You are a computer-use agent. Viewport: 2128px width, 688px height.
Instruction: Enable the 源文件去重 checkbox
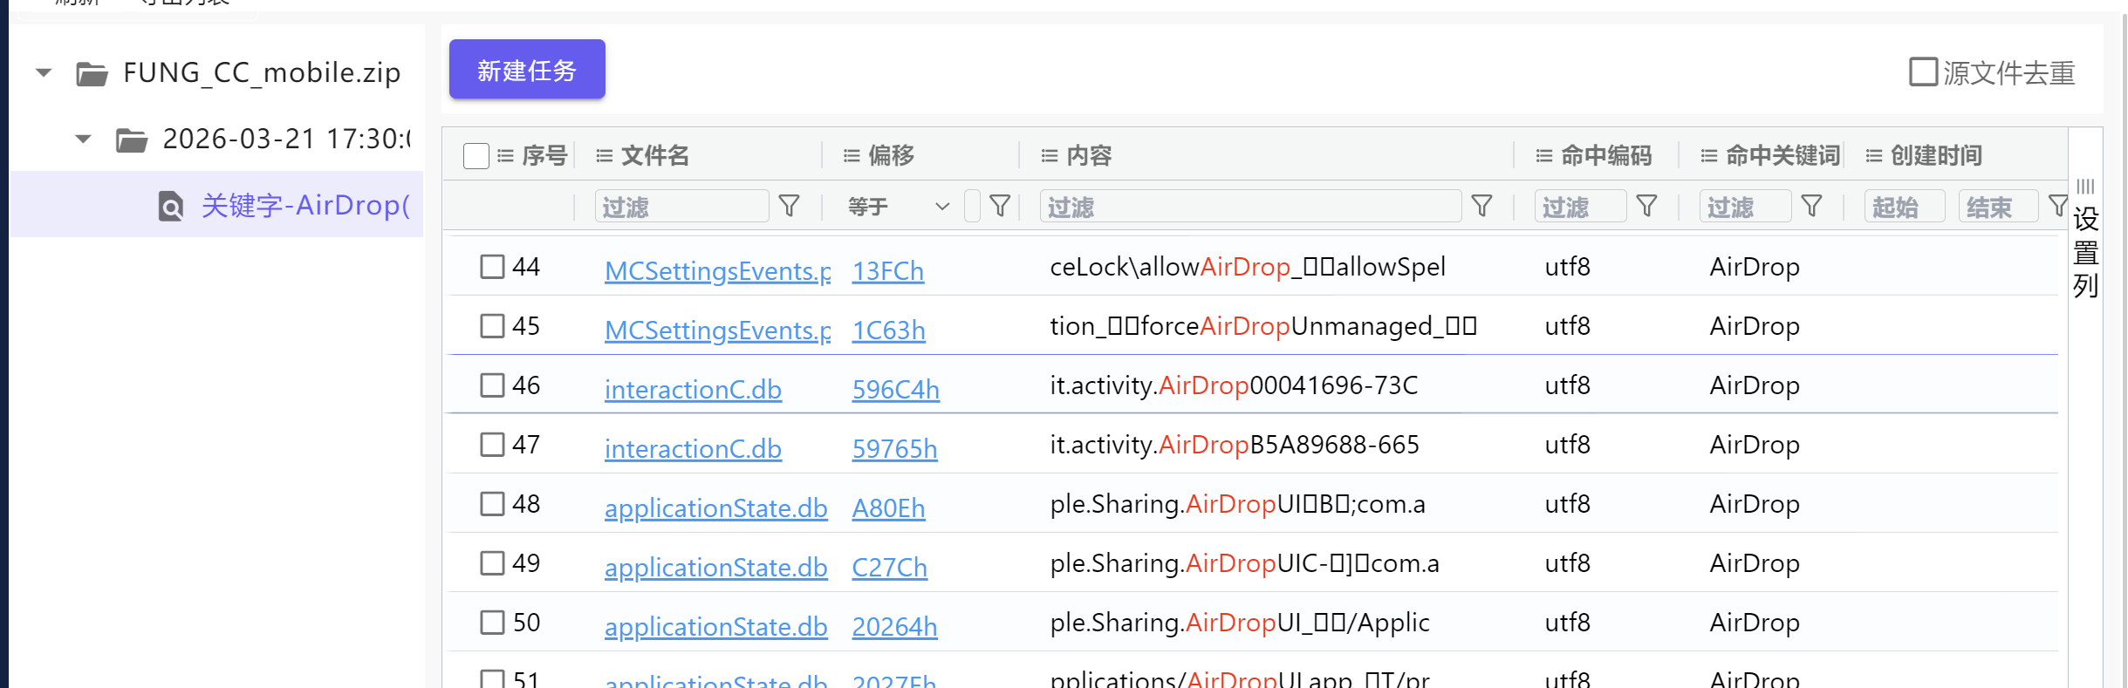point(1923,72)
